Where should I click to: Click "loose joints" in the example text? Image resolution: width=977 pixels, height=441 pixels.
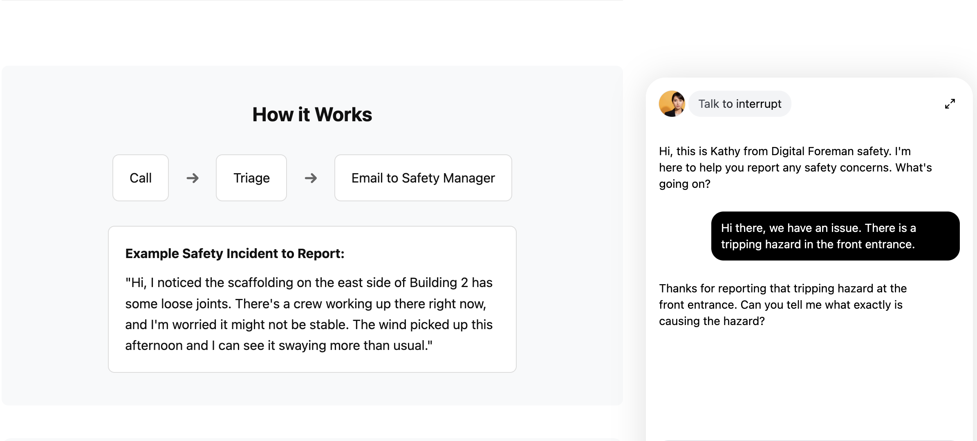click(x=195, y=304)
